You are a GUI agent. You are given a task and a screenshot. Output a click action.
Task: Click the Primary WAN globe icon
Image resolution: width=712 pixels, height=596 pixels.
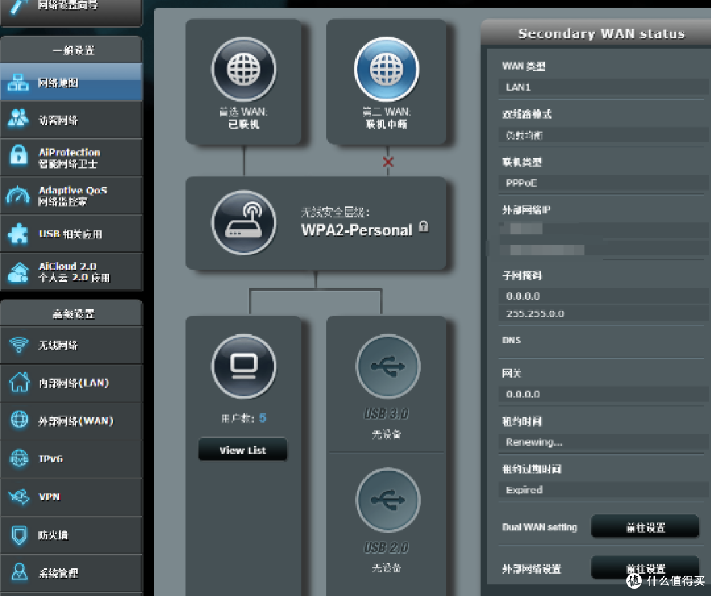pyautogui.click(x=244, y=69)
